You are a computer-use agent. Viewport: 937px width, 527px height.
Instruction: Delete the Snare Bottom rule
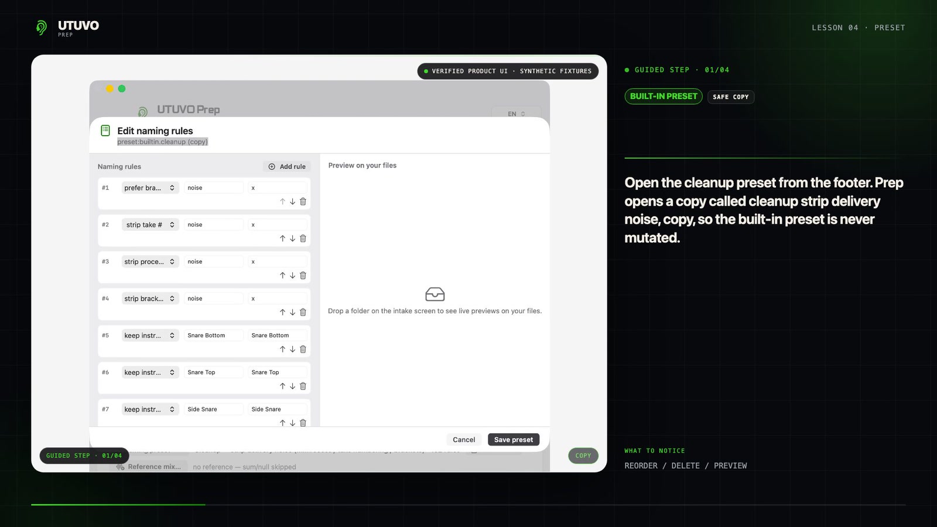click(303, 349)
